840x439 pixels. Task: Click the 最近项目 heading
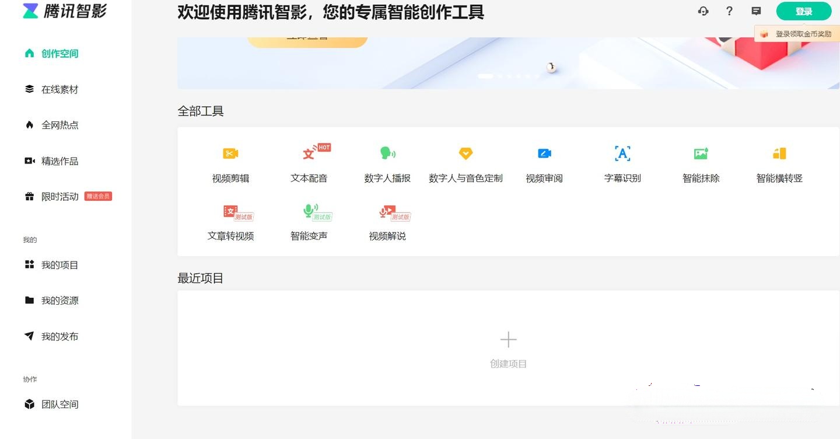pos(201,278)
